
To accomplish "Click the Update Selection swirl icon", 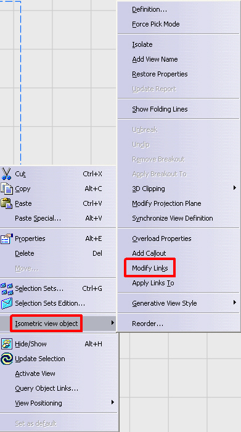I will pos(7,359).
